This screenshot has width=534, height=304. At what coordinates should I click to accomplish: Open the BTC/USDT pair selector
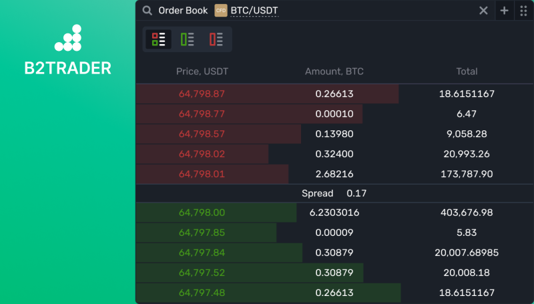click(x=254, y=11)
